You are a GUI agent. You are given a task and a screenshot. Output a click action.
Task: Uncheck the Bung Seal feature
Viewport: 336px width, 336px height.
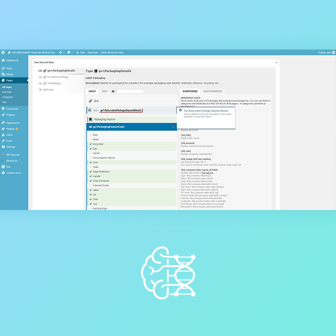click(90, 144)
